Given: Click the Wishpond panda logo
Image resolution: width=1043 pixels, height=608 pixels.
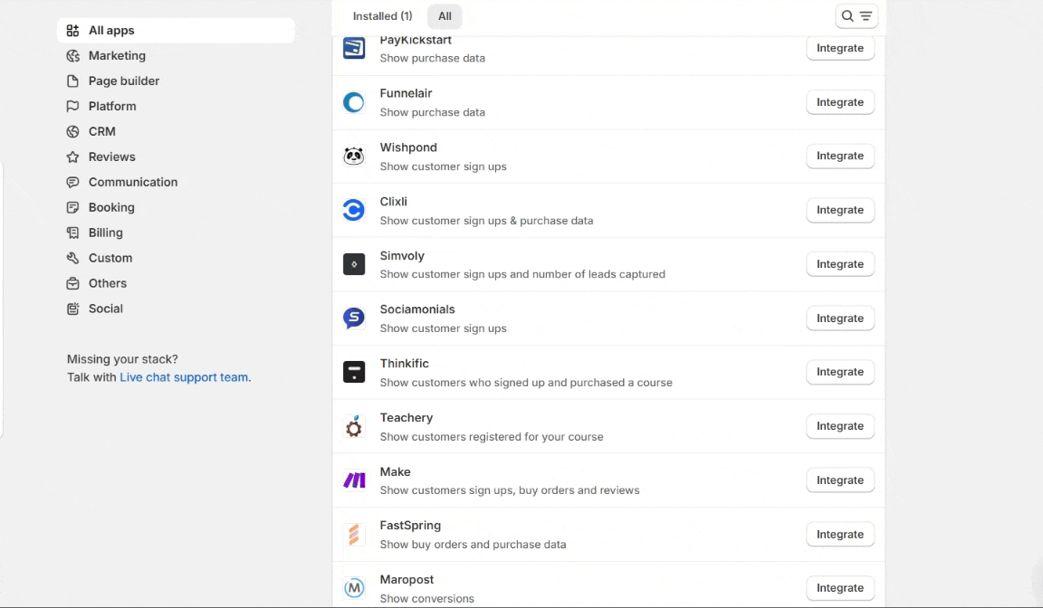Looking at the screenshot, I should [x=354, y=157].
